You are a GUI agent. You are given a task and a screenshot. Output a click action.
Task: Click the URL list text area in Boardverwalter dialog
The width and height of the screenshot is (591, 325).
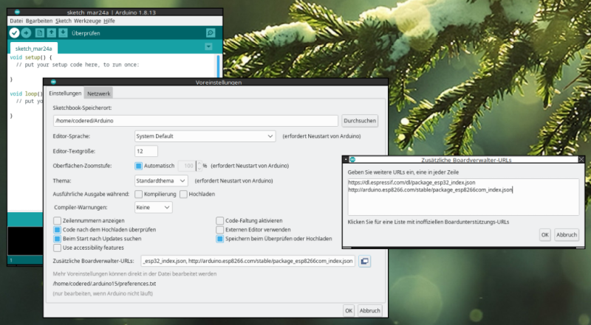(x=463, y=197)
